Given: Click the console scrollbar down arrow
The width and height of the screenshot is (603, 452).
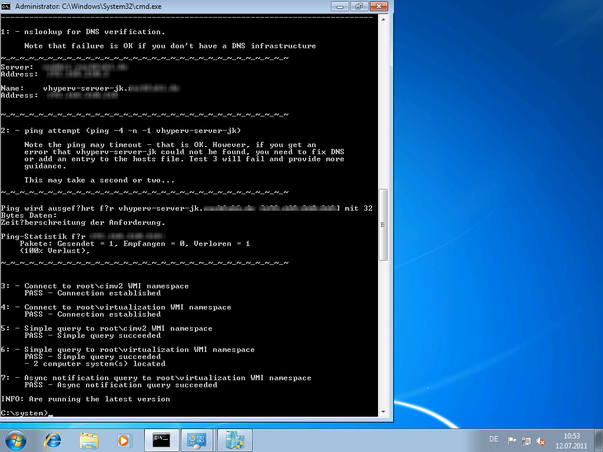Looking at the screenshot, I should point(383,412).
